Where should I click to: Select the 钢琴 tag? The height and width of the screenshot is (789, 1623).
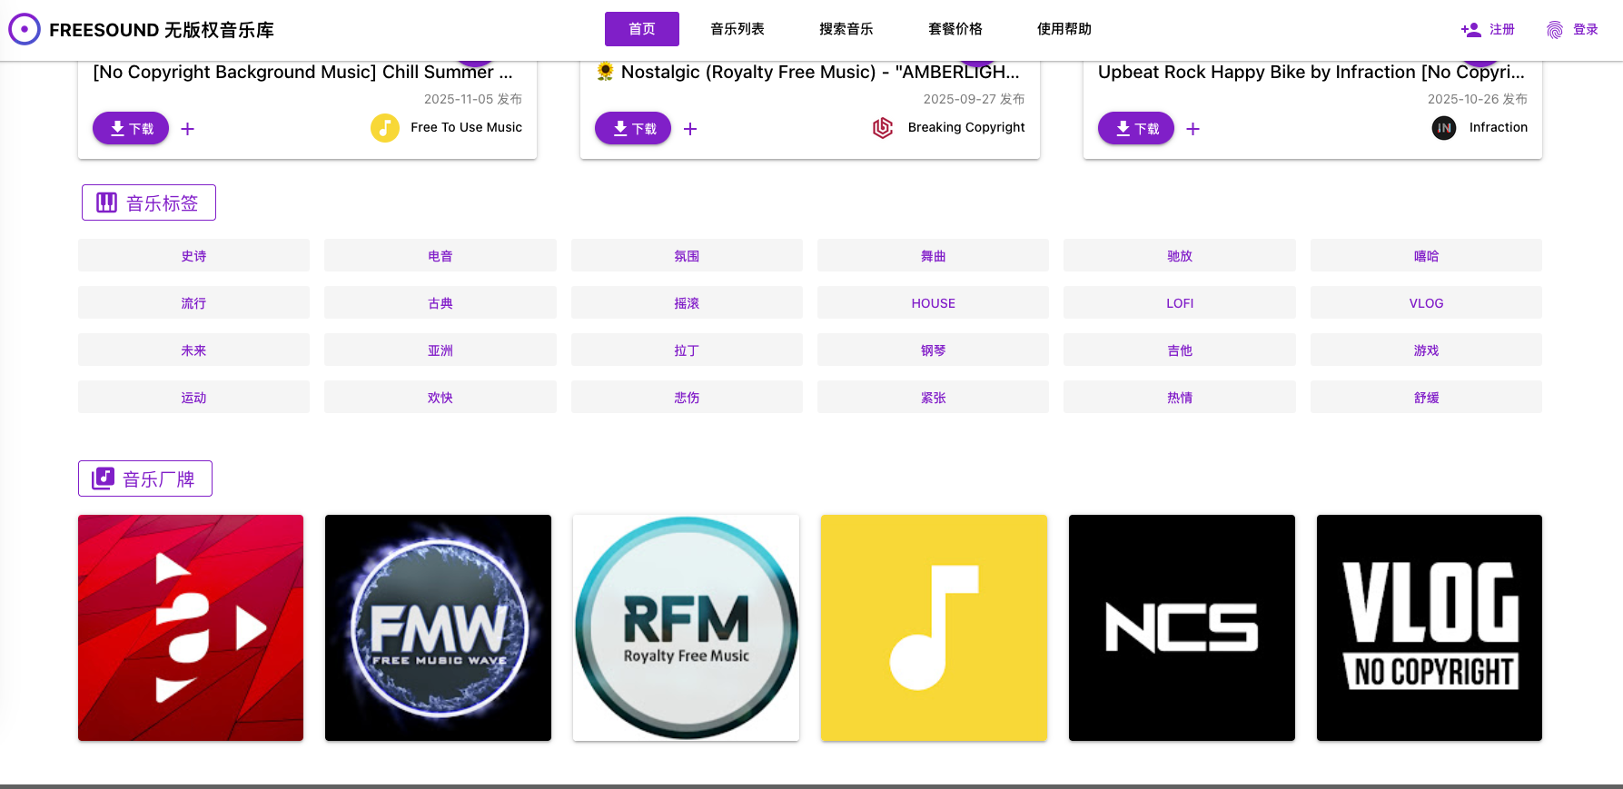[933, 350]
